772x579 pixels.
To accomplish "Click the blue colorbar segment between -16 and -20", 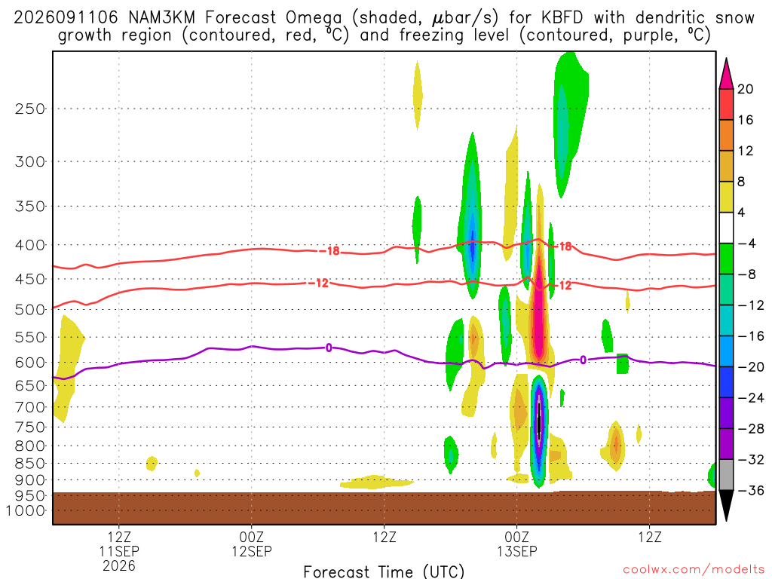I will pyautogui.click(x=726, y=351).
